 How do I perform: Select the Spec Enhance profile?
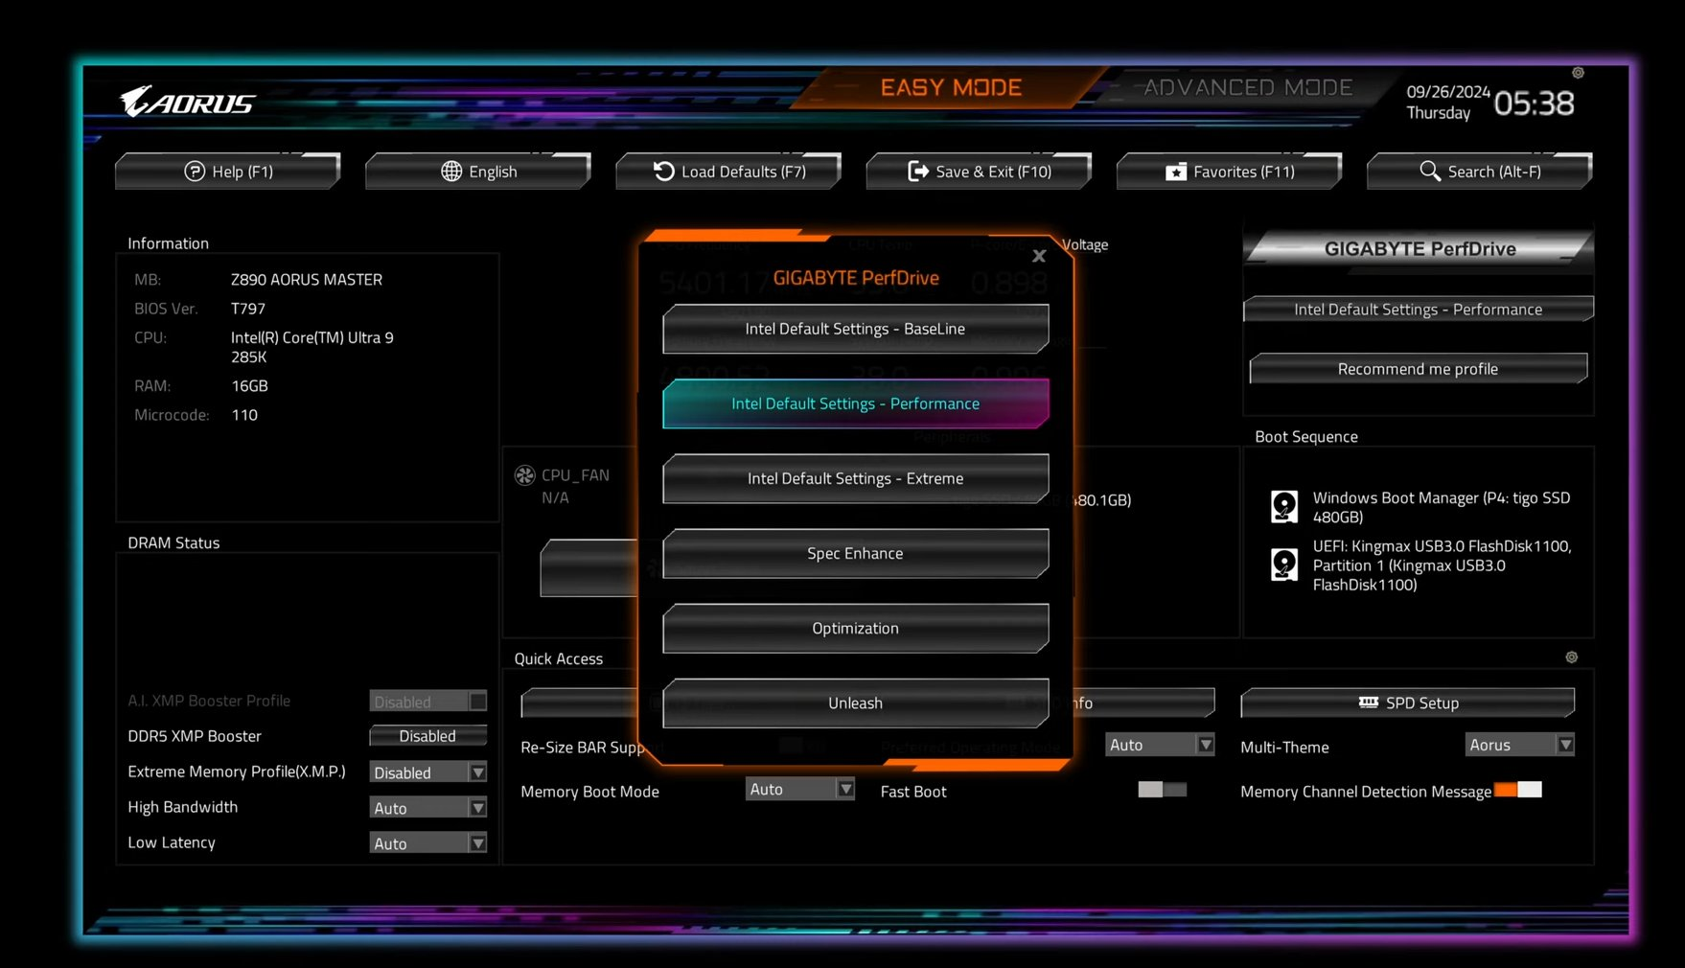tap(855, 553)
